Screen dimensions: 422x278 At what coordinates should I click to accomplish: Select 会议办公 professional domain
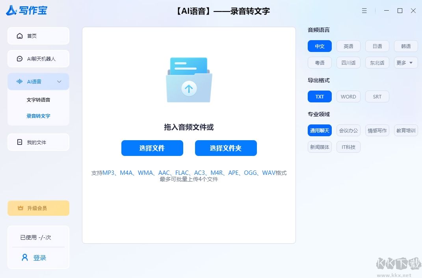(348, 130)
